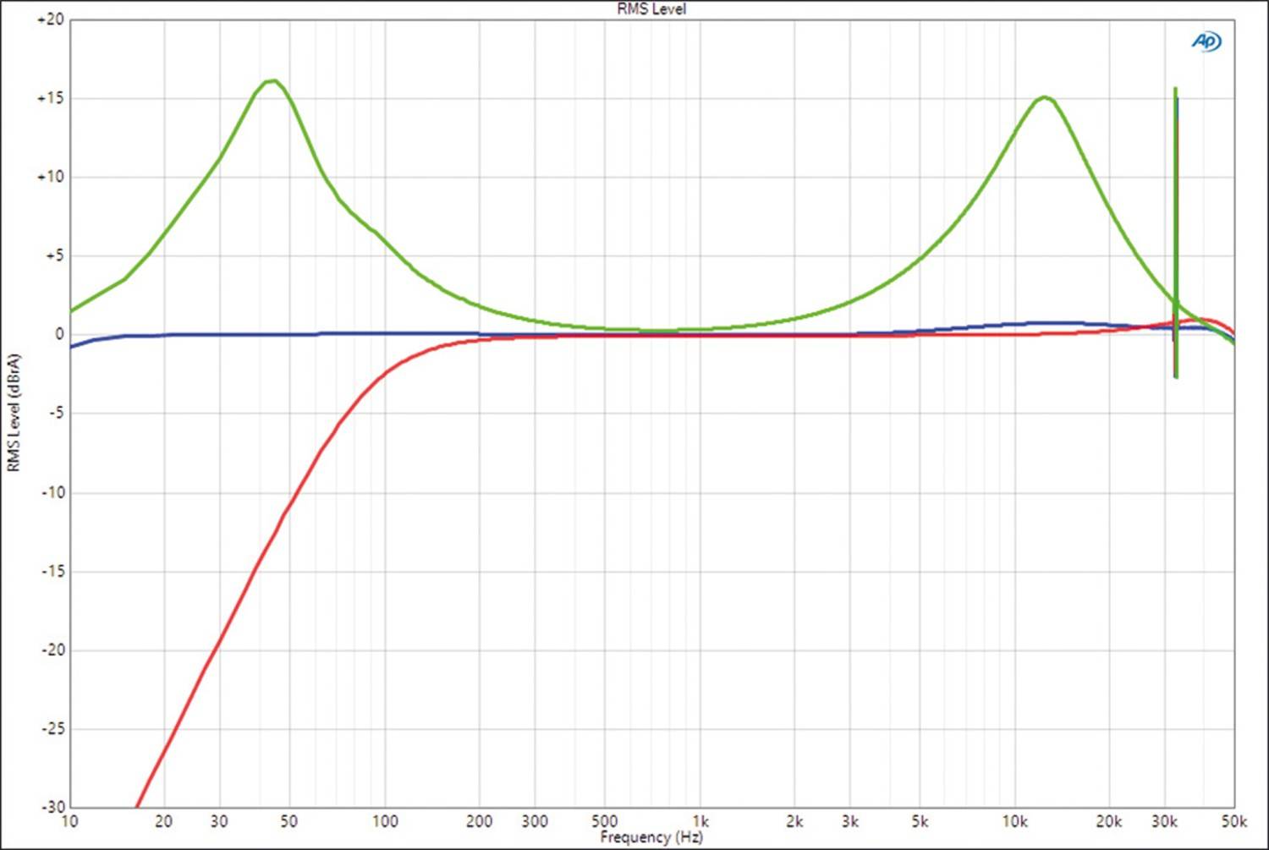
Task: Click the green curve's high-frequency peak
Action: pyautogui.click(x=1046, y=97)
